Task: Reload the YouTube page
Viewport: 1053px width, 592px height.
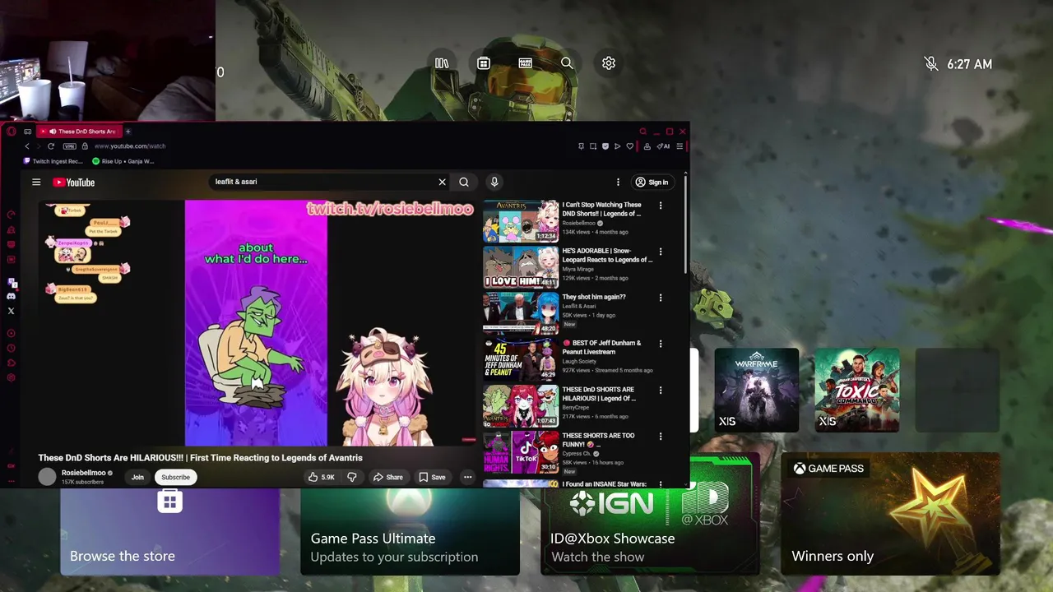Action: click(51, 146)
